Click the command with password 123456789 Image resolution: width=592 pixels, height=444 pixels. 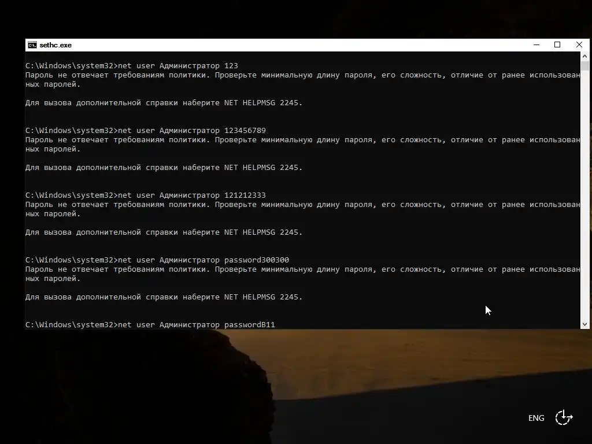[146, 131]
